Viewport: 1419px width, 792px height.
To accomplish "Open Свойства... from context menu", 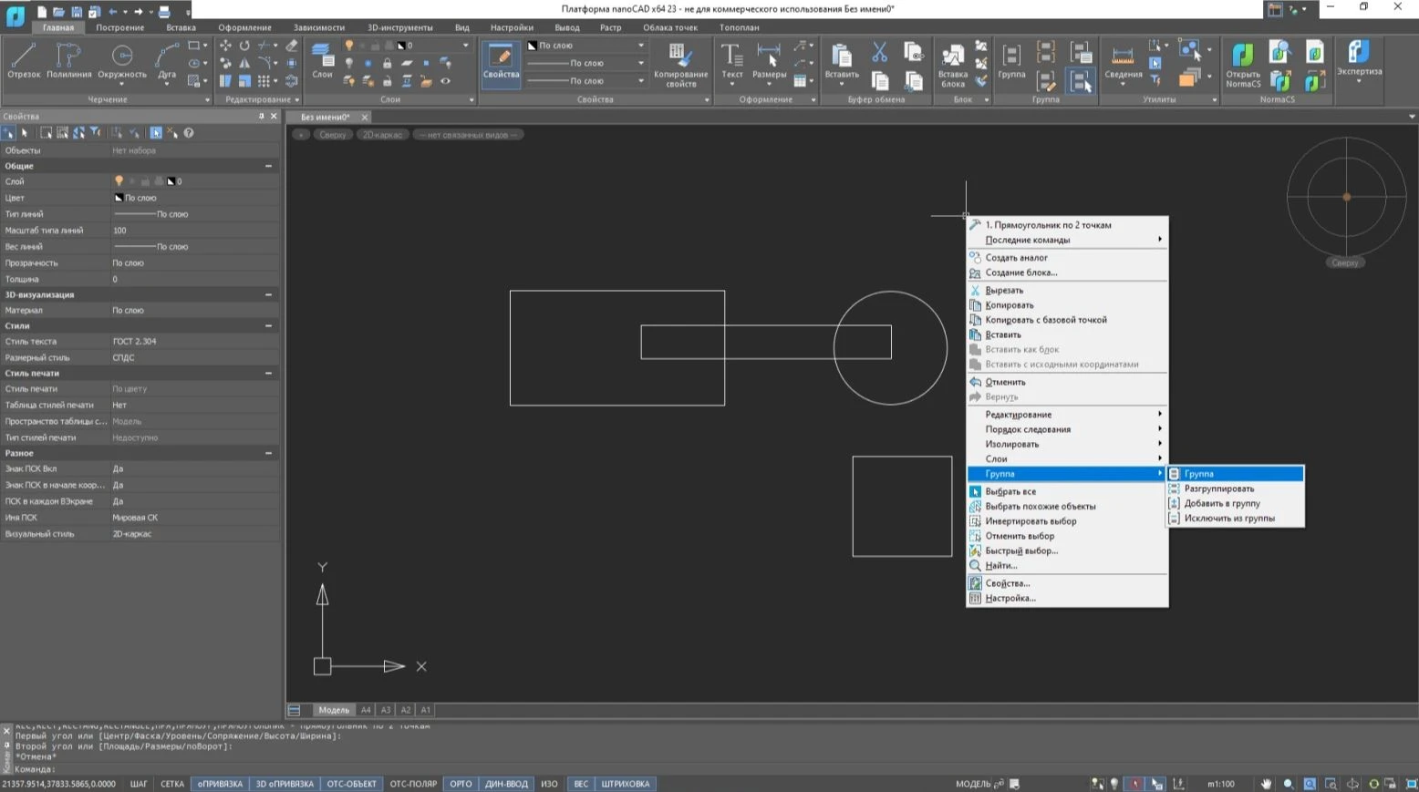I will coord(1008,583).
